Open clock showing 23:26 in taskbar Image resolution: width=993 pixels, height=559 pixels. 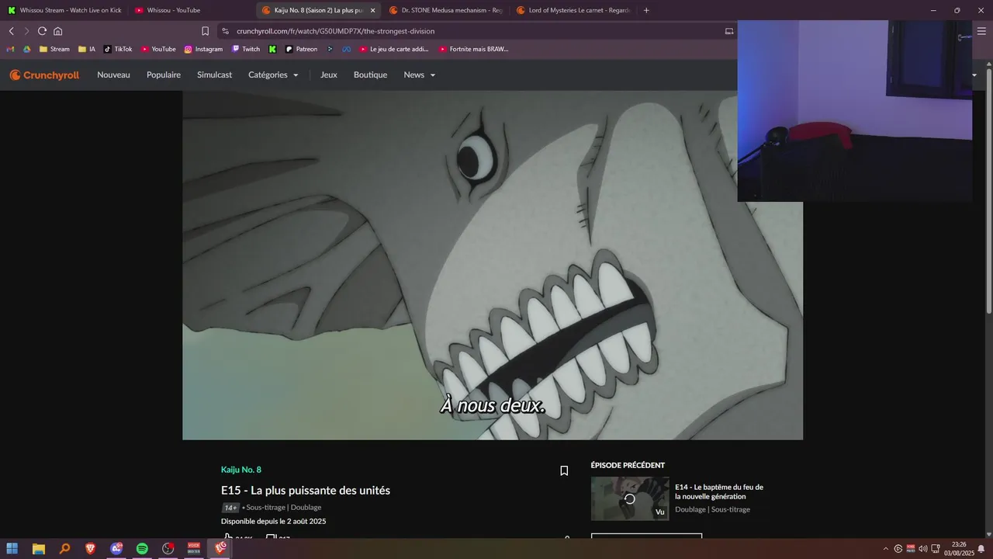click(x=958, y=549)
